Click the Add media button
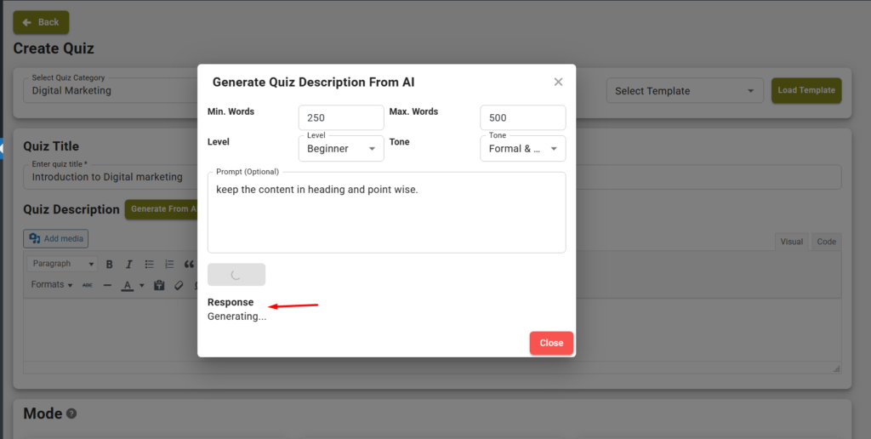 (55, 238)
